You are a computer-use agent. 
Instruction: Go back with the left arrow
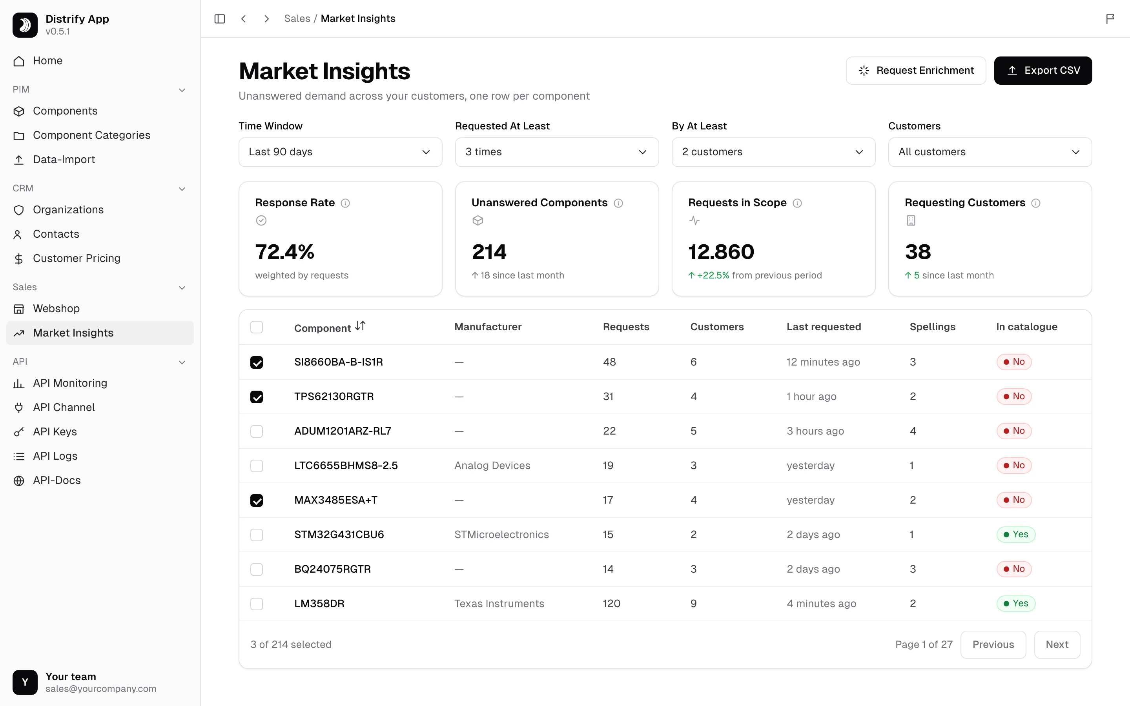(x=243, y=19)
